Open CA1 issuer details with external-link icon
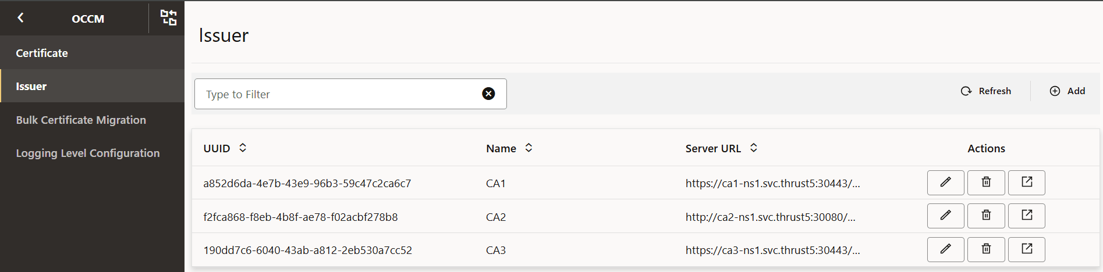This screenshot has height=272, width=1103. (x=1027, y=182)
